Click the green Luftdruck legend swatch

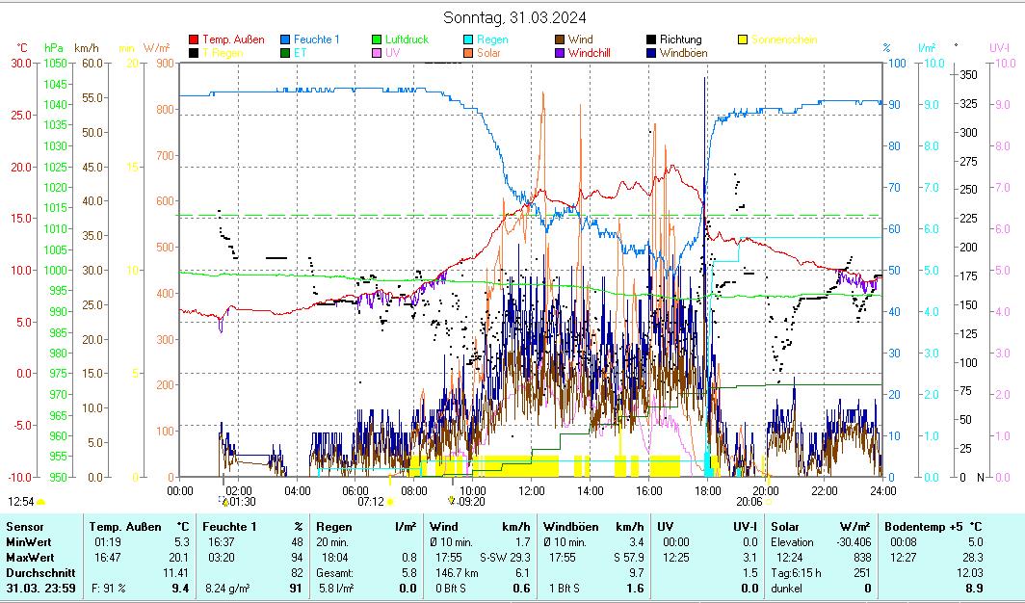point(377,39)
